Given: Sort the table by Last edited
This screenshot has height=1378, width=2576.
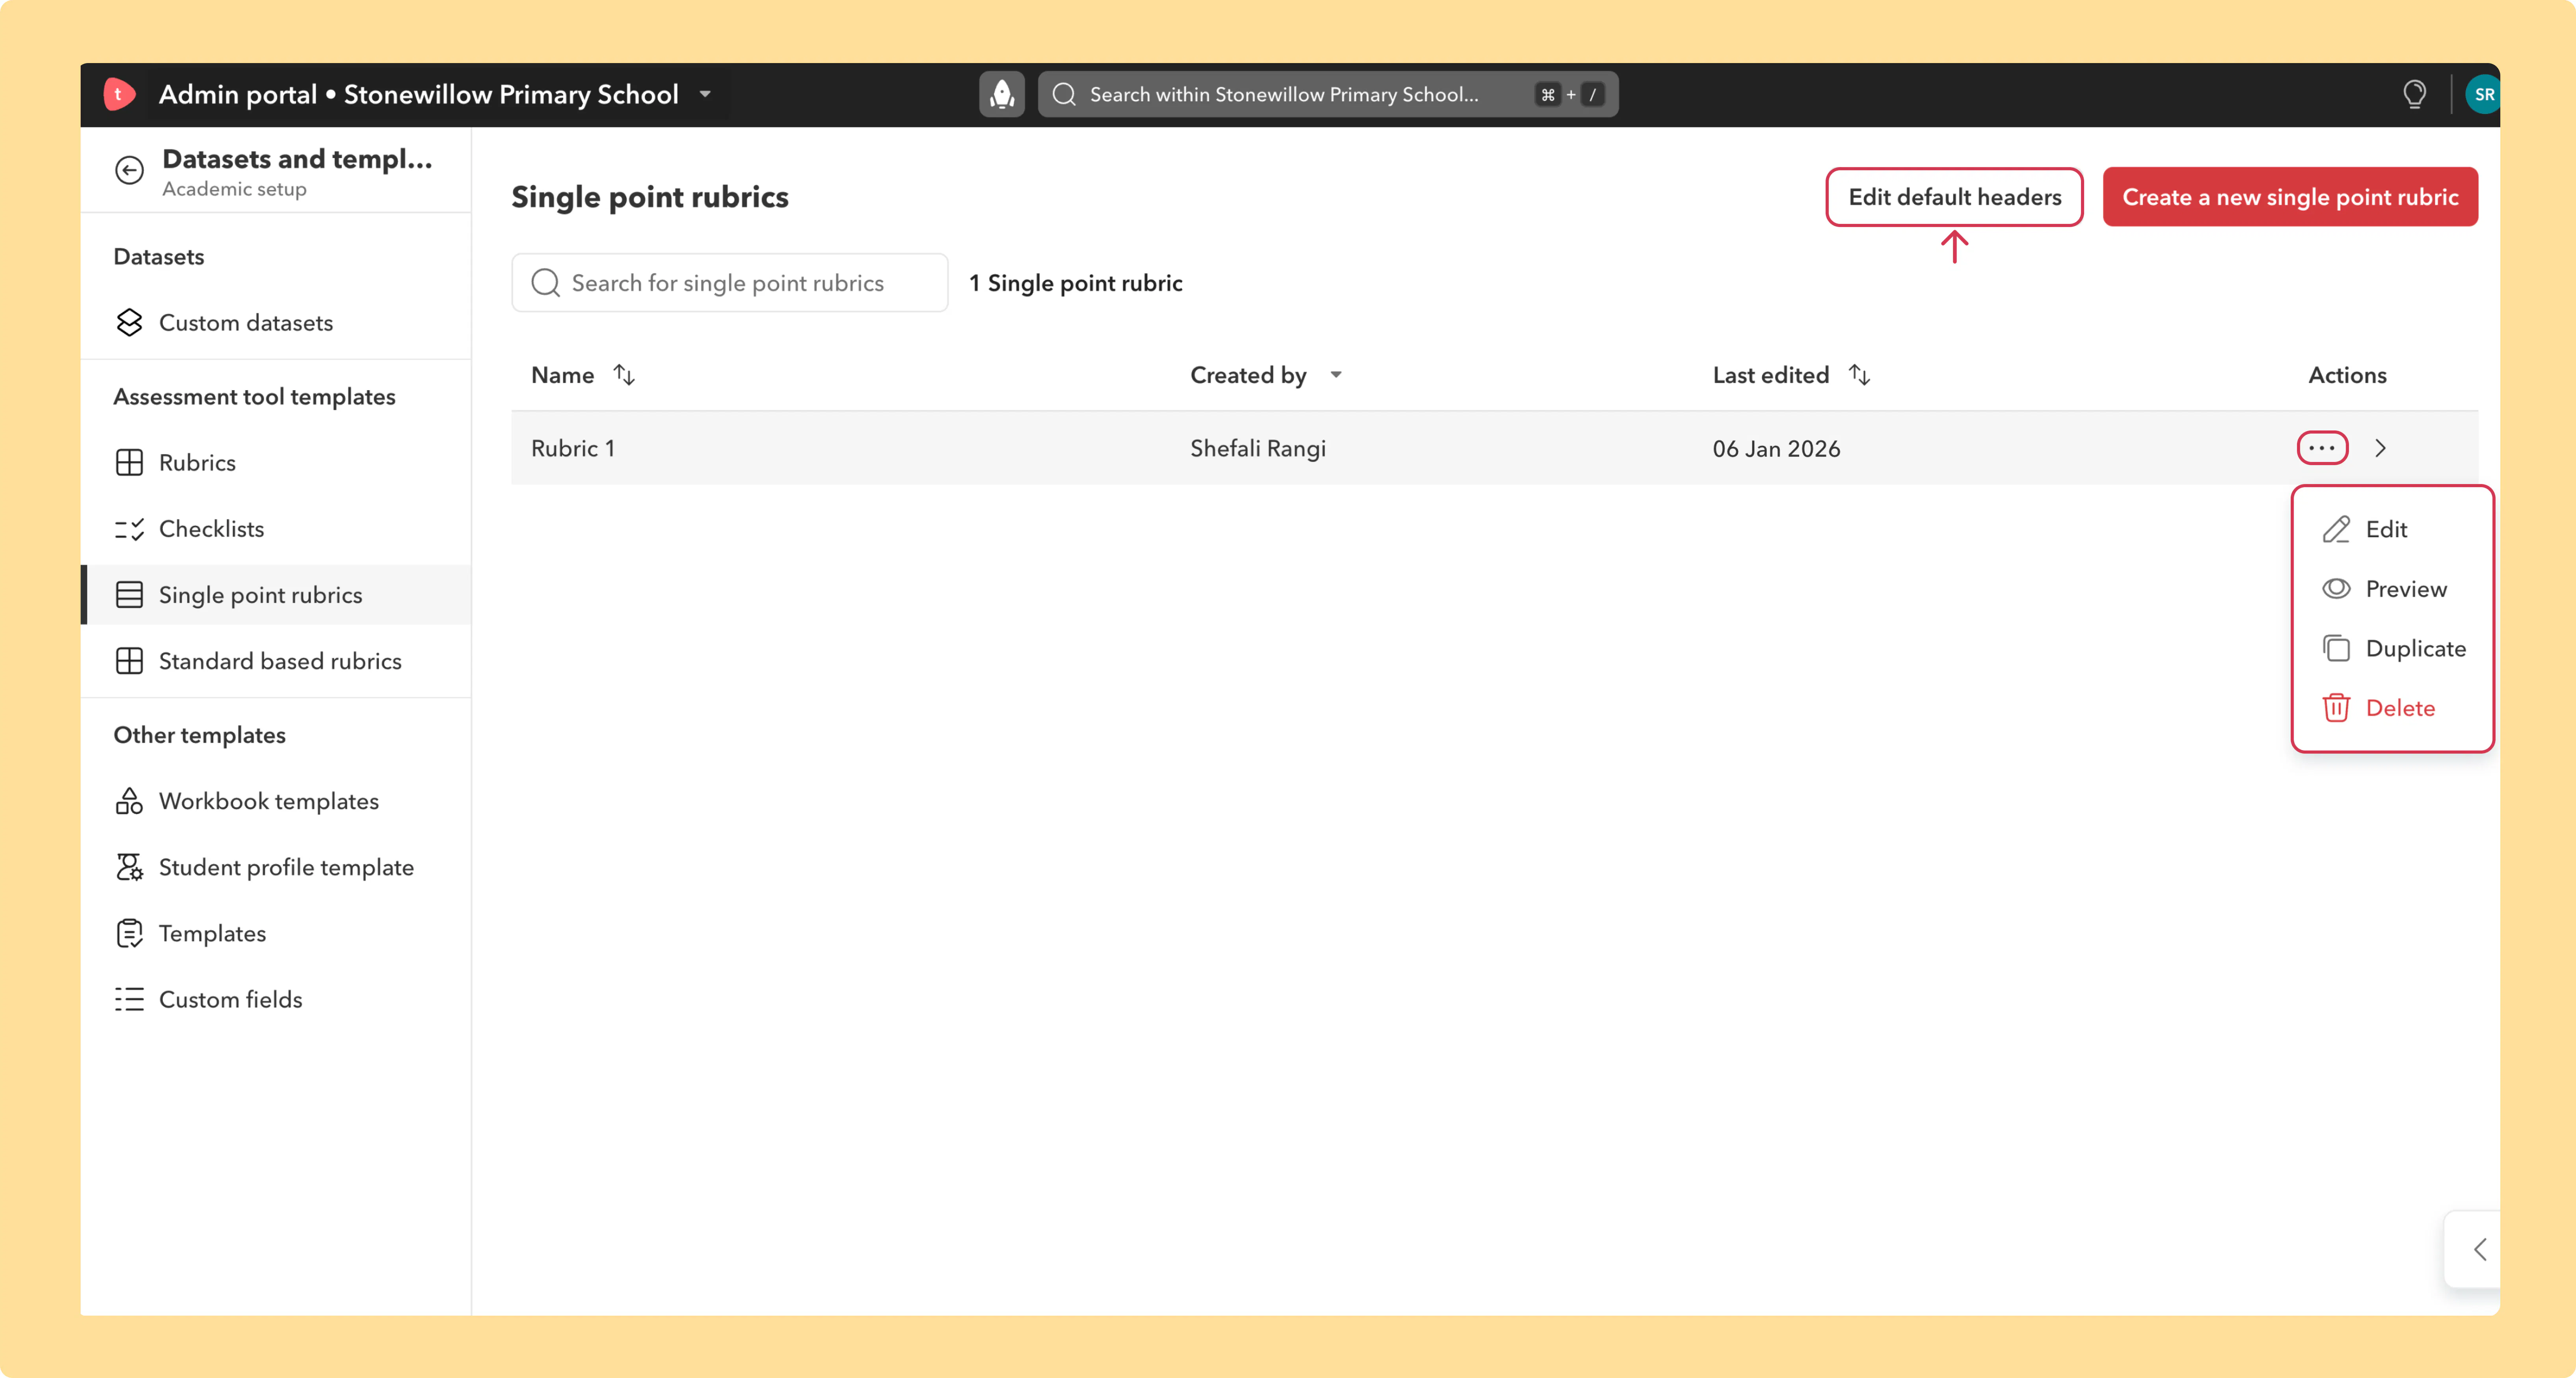Looking at the screenshot, I should click(1859, 375).
